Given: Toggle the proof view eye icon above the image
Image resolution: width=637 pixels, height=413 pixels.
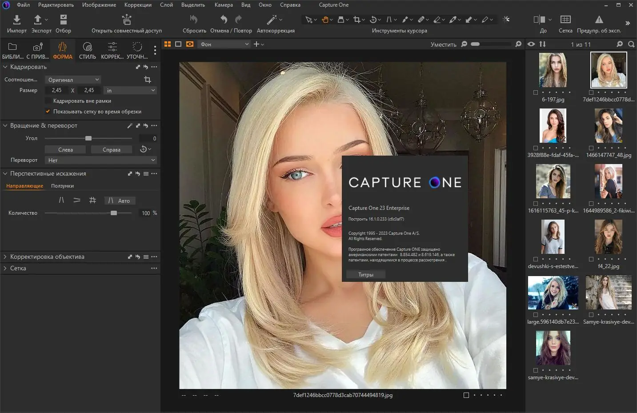Looking at the screenshot, I should click(531, 44).
